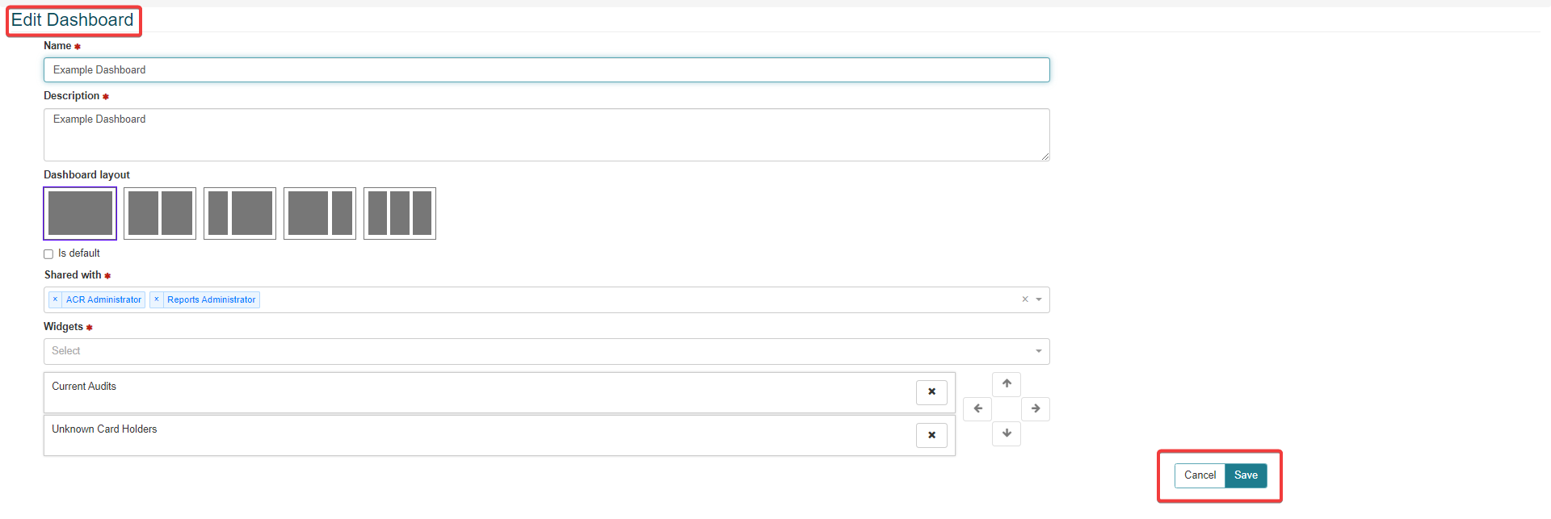The width and height of the screenshot is (1551, 519).
Task: Select the four-column dashboard layout
Action: (400, 213)
